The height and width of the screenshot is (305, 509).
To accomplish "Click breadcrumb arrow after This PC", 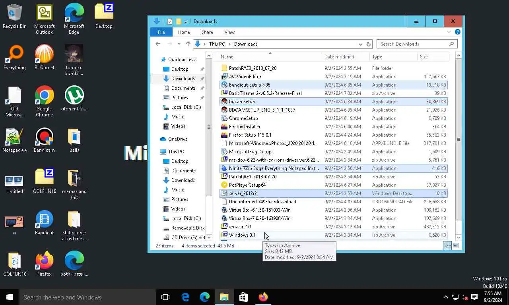I will point(229,44).
